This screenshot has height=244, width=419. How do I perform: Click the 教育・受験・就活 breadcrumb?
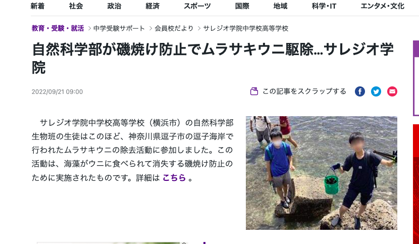(58, 28)
